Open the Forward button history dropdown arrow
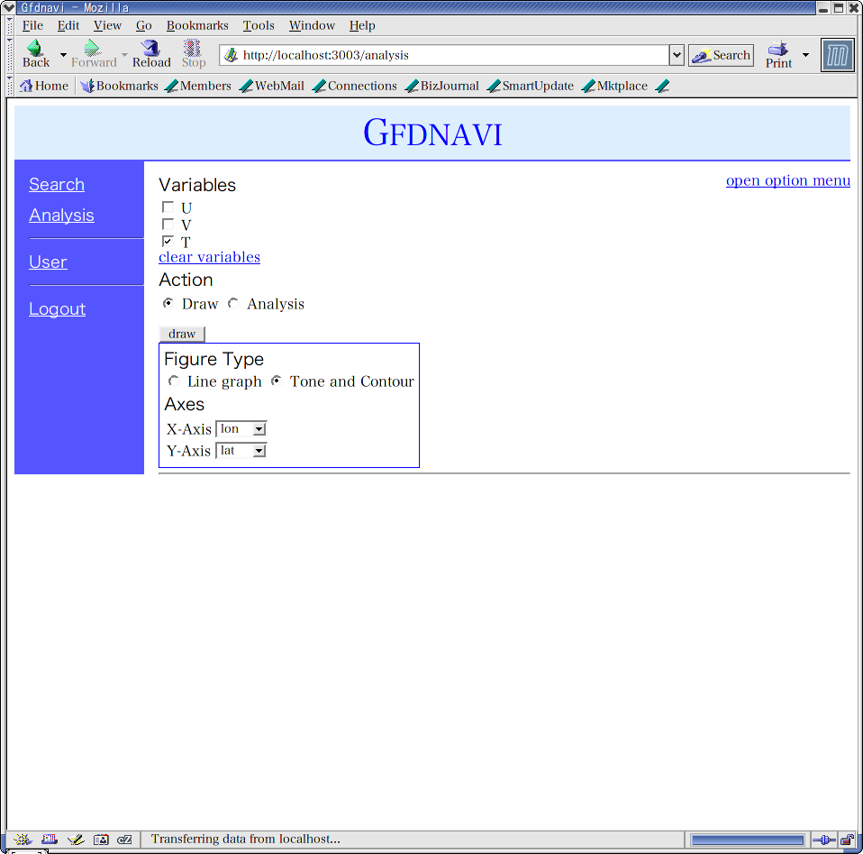Image resolution: width=863 pixels, height=854 pixels. click(124, 54)
